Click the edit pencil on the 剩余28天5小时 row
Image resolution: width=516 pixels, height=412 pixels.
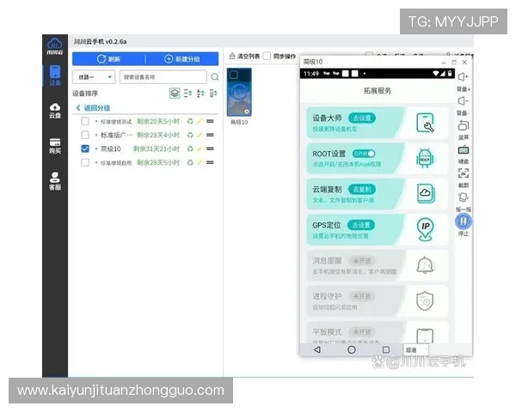[200, 162]
